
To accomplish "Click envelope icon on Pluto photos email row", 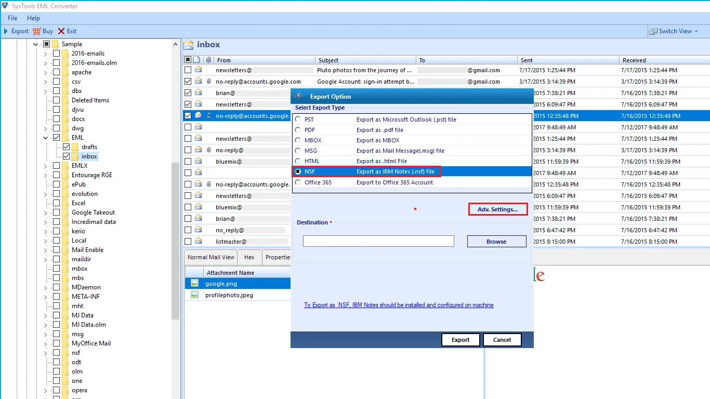I will (198, 70).
